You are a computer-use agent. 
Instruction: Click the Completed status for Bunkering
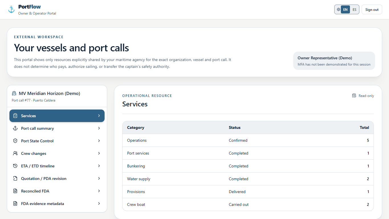click(239, 166)
